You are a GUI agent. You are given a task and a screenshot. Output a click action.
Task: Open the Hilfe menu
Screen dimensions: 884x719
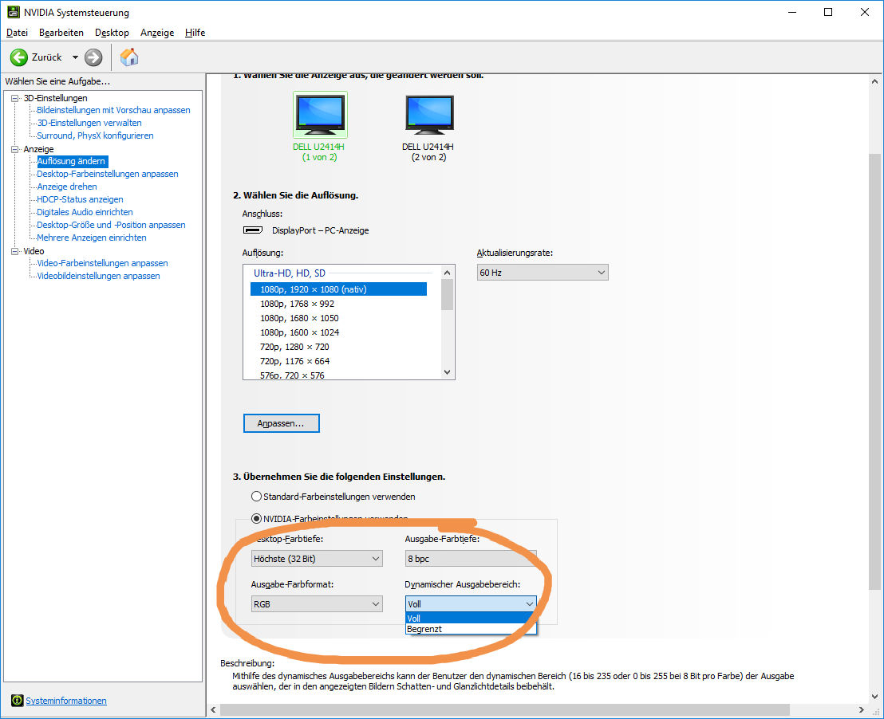(195, 33)
